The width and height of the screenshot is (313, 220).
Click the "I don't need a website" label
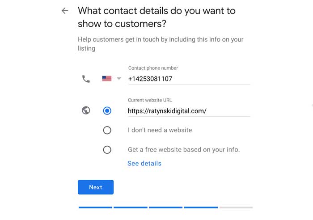[x=160, y=130]
